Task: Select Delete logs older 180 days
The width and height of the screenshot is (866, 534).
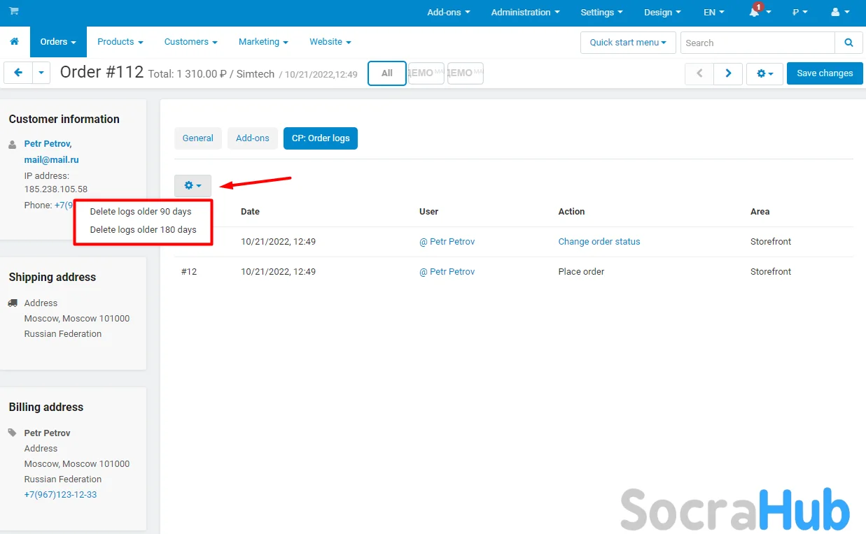Action: tap(143, 230)
